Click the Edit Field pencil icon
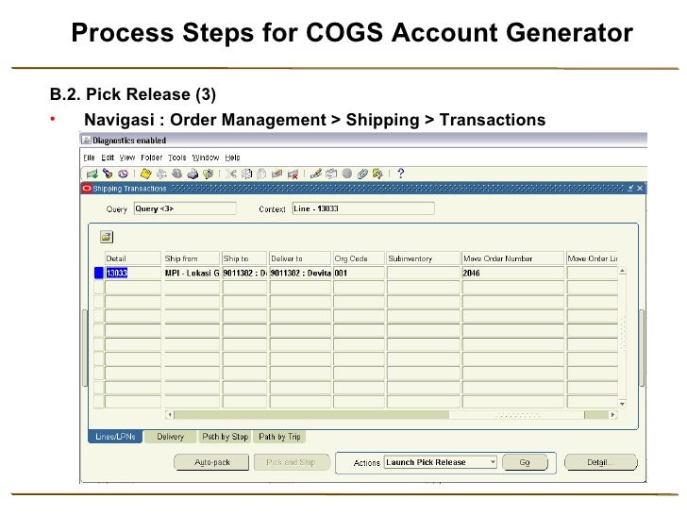The image size is (687, 515). pyautogui.click(x=315, y=174)
